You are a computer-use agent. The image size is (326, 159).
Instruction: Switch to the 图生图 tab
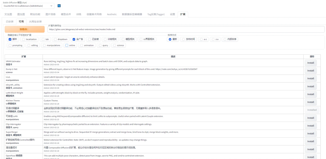(21, 14)
